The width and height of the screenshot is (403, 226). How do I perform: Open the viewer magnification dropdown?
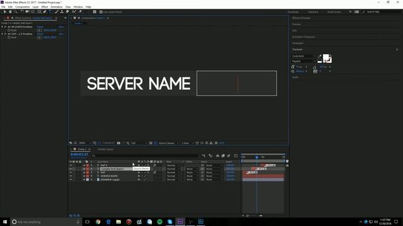(x=85, y=143)
